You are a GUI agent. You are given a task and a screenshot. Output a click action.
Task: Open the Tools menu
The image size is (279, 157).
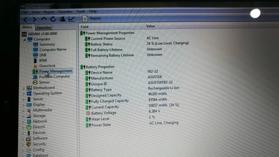tap(81, 11)
